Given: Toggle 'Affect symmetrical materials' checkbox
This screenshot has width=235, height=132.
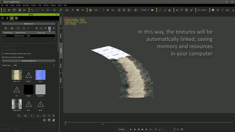Looking at the screenshot, I should 3,57.
